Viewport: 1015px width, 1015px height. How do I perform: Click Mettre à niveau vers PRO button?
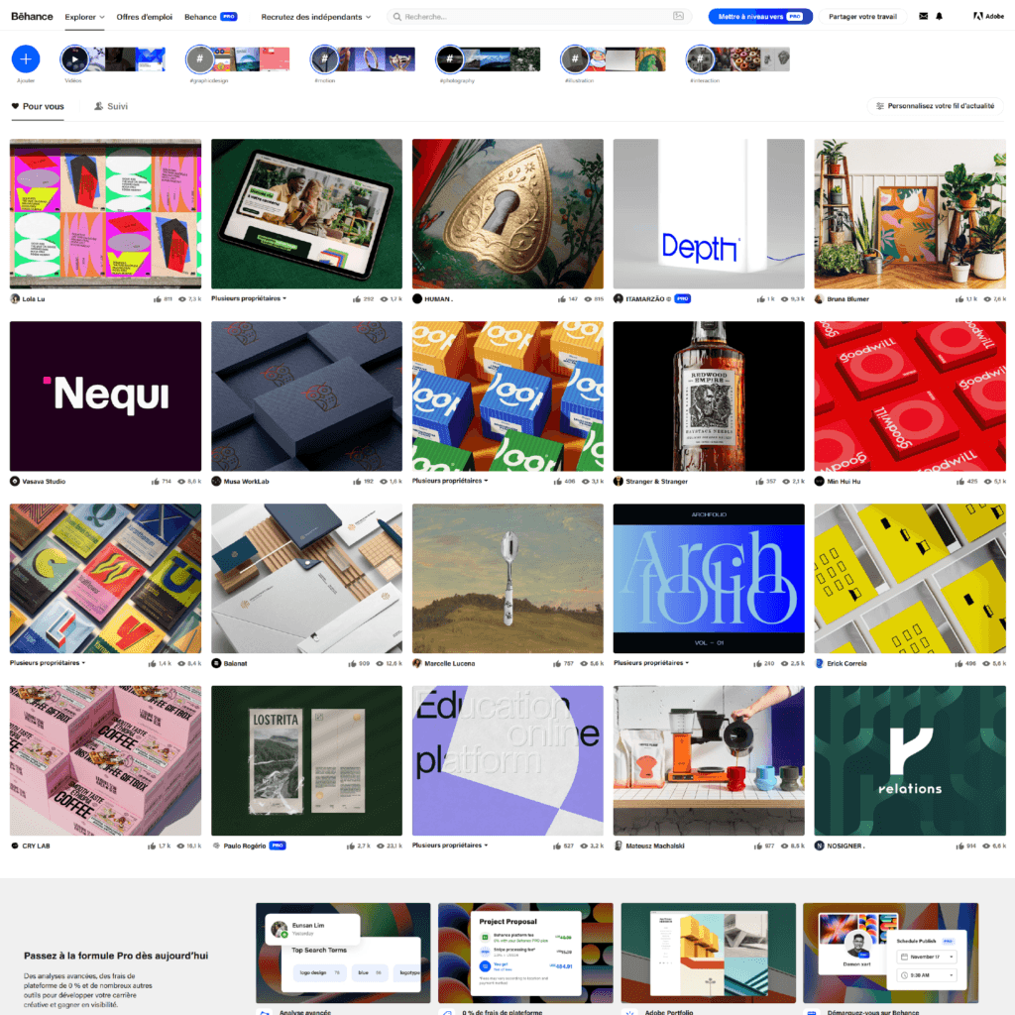point(760,16)
